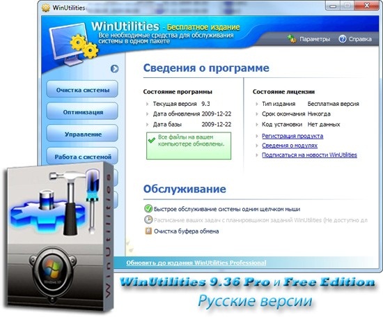The height and width of the screenshot is (317, 383).
Task: Click the clock scheduler icon
Action: (x=148, y=219)
